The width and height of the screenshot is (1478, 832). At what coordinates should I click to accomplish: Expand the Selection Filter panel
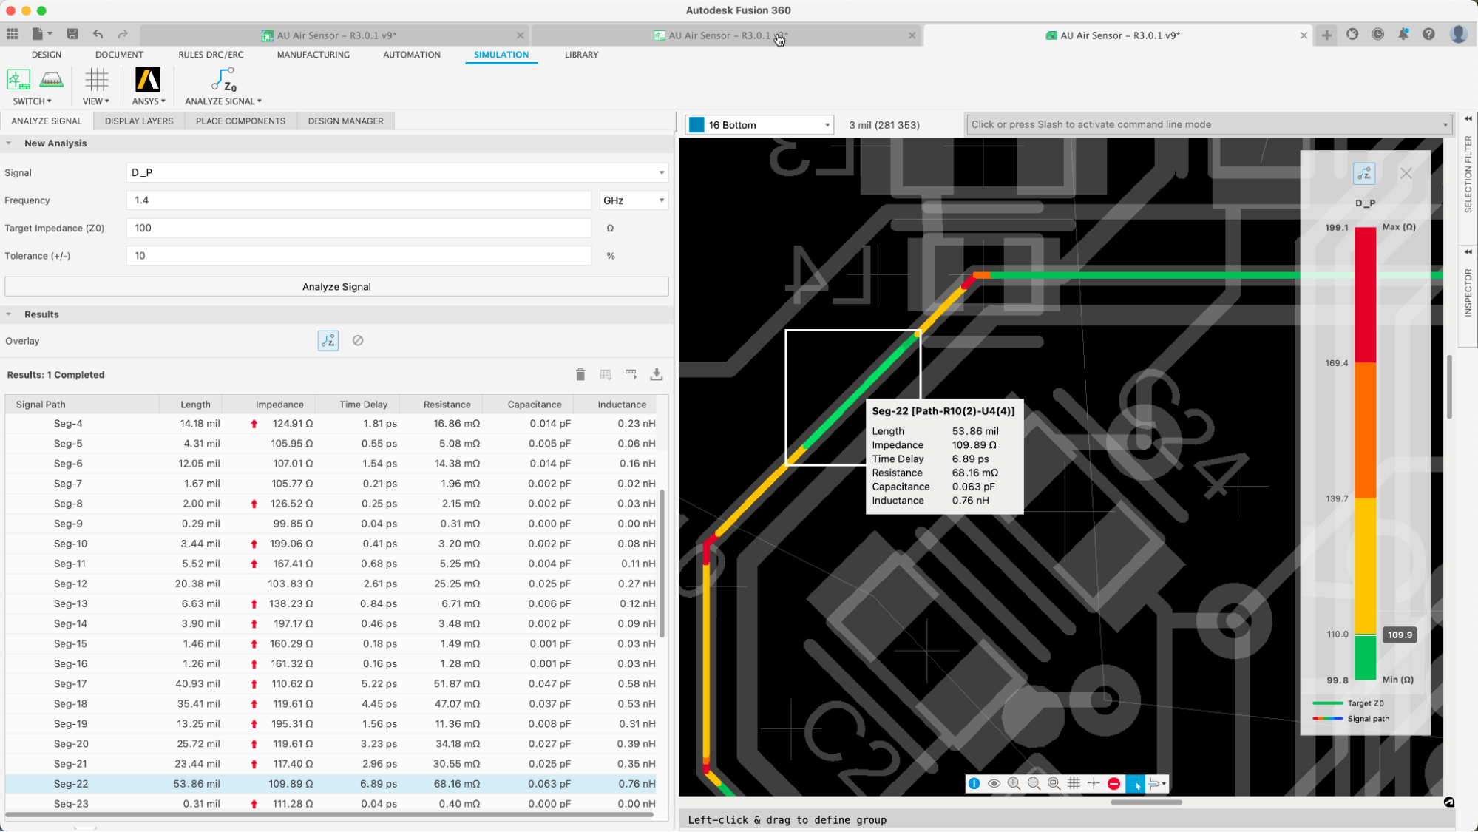tap(1468, 165)
